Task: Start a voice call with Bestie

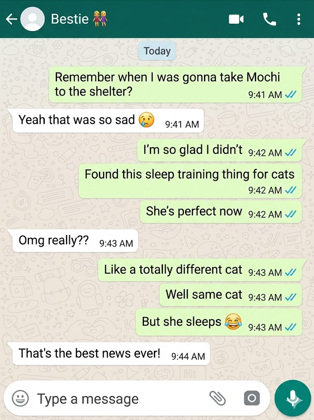Action: pos(269,19)
